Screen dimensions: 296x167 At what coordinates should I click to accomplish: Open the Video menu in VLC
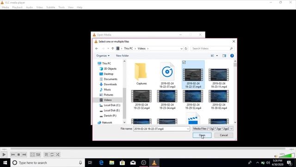[39, 7]
